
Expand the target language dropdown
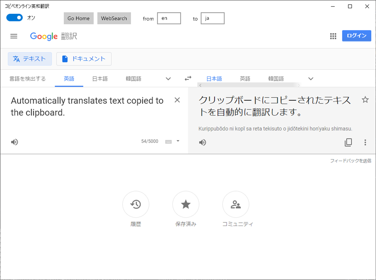coord(310,79)
